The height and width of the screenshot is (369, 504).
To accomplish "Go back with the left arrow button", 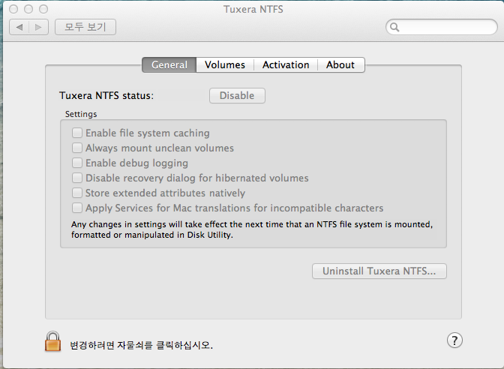I will (x=19, y=27).
